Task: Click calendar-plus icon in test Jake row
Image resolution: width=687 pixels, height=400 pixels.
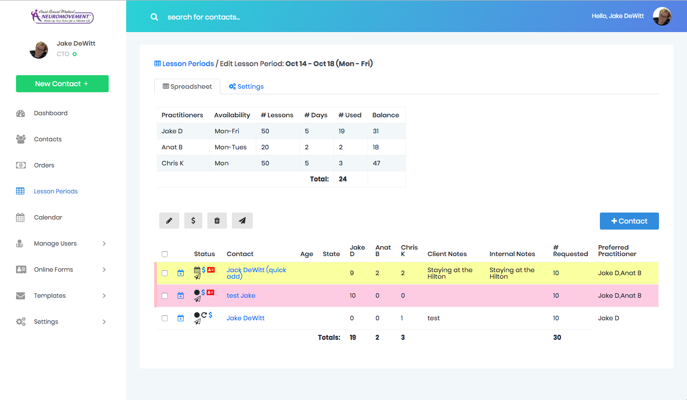Action: tap(181, 296)
